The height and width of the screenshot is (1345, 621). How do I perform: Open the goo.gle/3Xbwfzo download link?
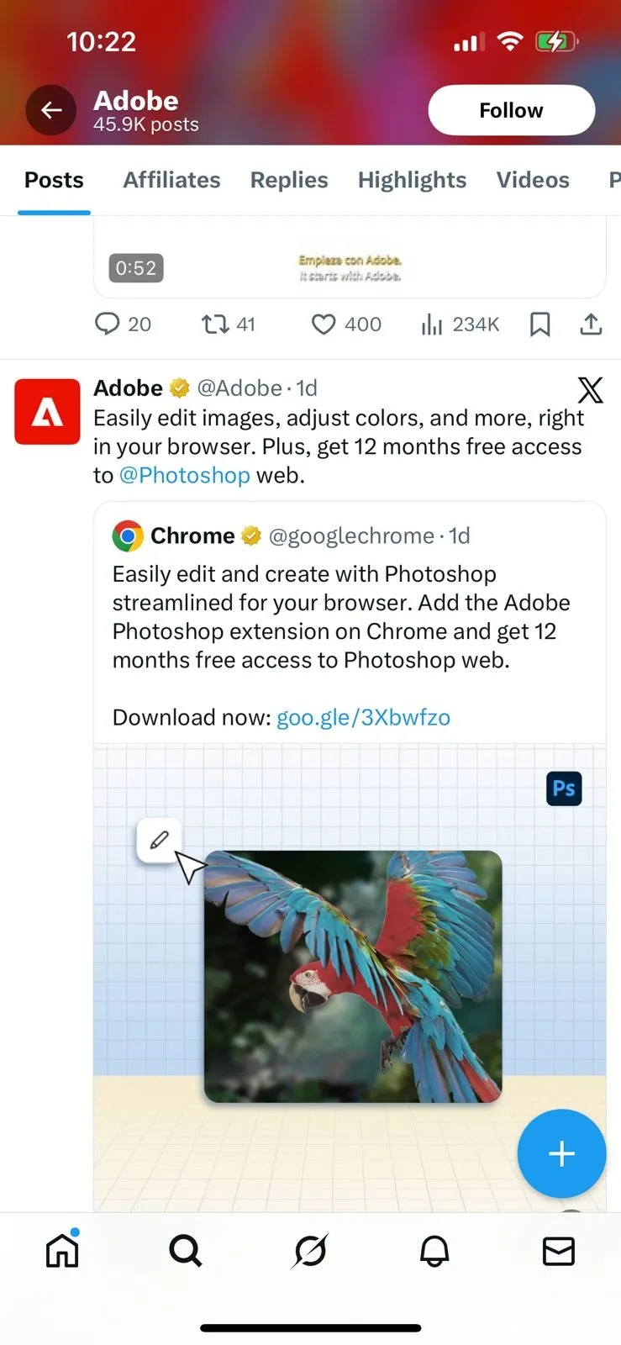click(363, 717)
